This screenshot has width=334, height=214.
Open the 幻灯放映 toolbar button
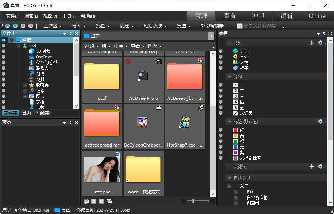(x=155, y=26)
